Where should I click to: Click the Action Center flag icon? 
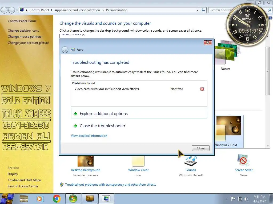tap(233, 199)
